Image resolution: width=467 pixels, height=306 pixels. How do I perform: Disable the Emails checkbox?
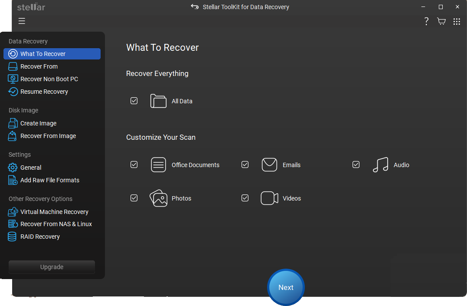point(245,165)
